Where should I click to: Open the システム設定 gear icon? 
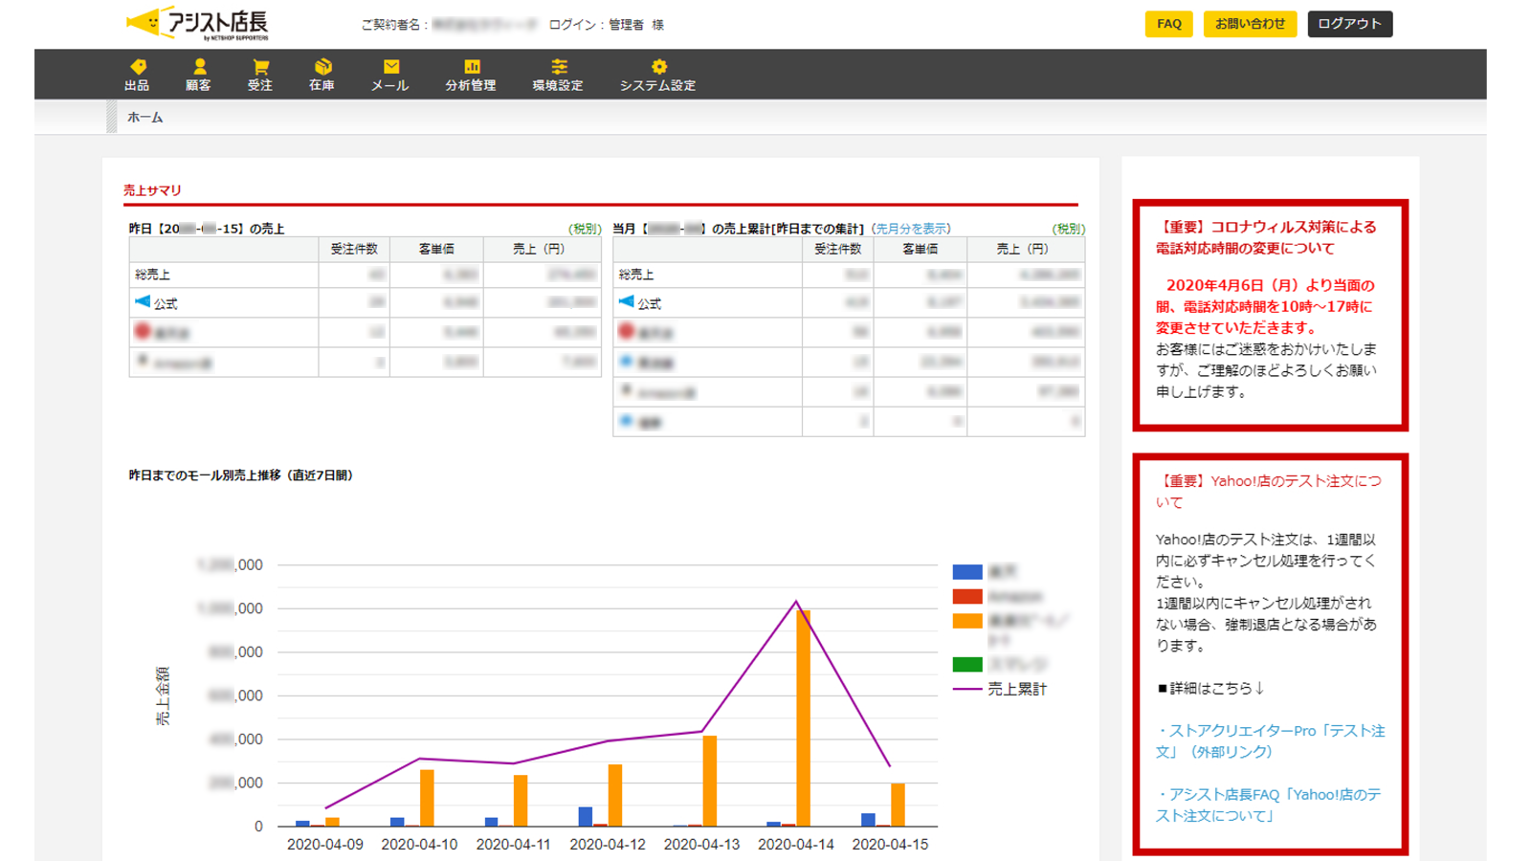click(x=658, y=67)
